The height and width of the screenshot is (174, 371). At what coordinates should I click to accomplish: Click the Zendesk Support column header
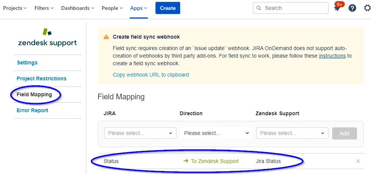[277, 113]
